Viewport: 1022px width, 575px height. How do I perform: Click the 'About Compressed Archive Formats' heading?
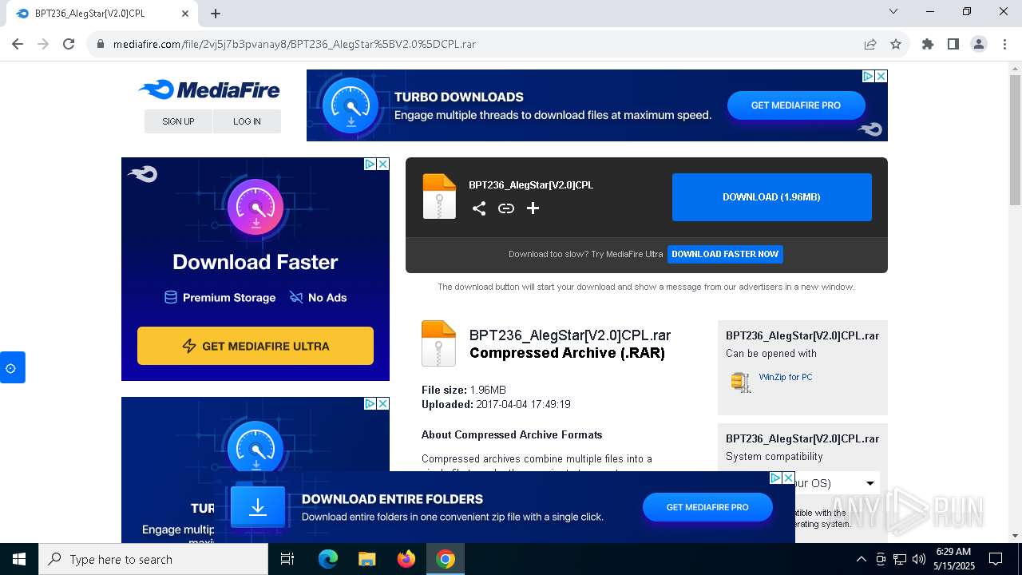512,434
